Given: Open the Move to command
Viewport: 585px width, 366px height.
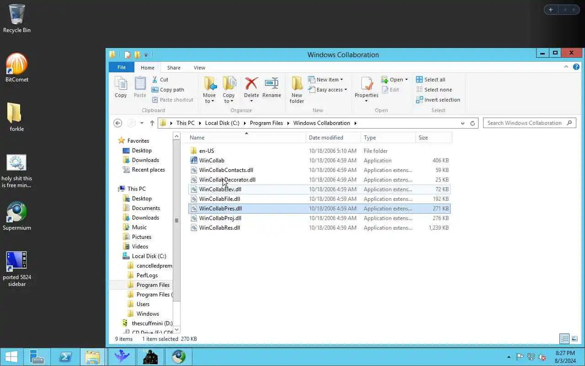Looking at the screenshot, I should pyautogui.click(x=209, y=90).
